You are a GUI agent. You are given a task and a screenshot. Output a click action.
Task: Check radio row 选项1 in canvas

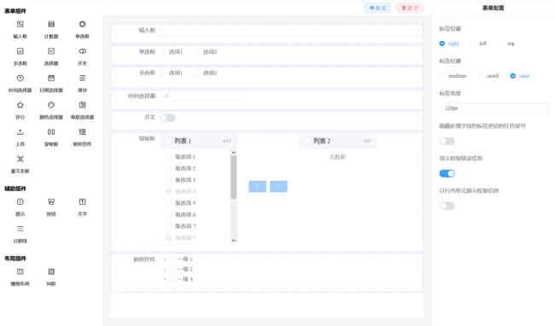tap(164, 52)
